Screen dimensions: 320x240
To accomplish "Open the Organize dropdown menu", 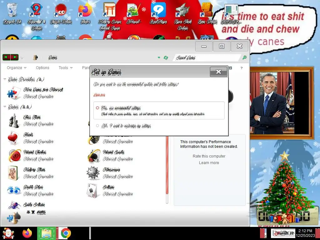I will (17, 68).
